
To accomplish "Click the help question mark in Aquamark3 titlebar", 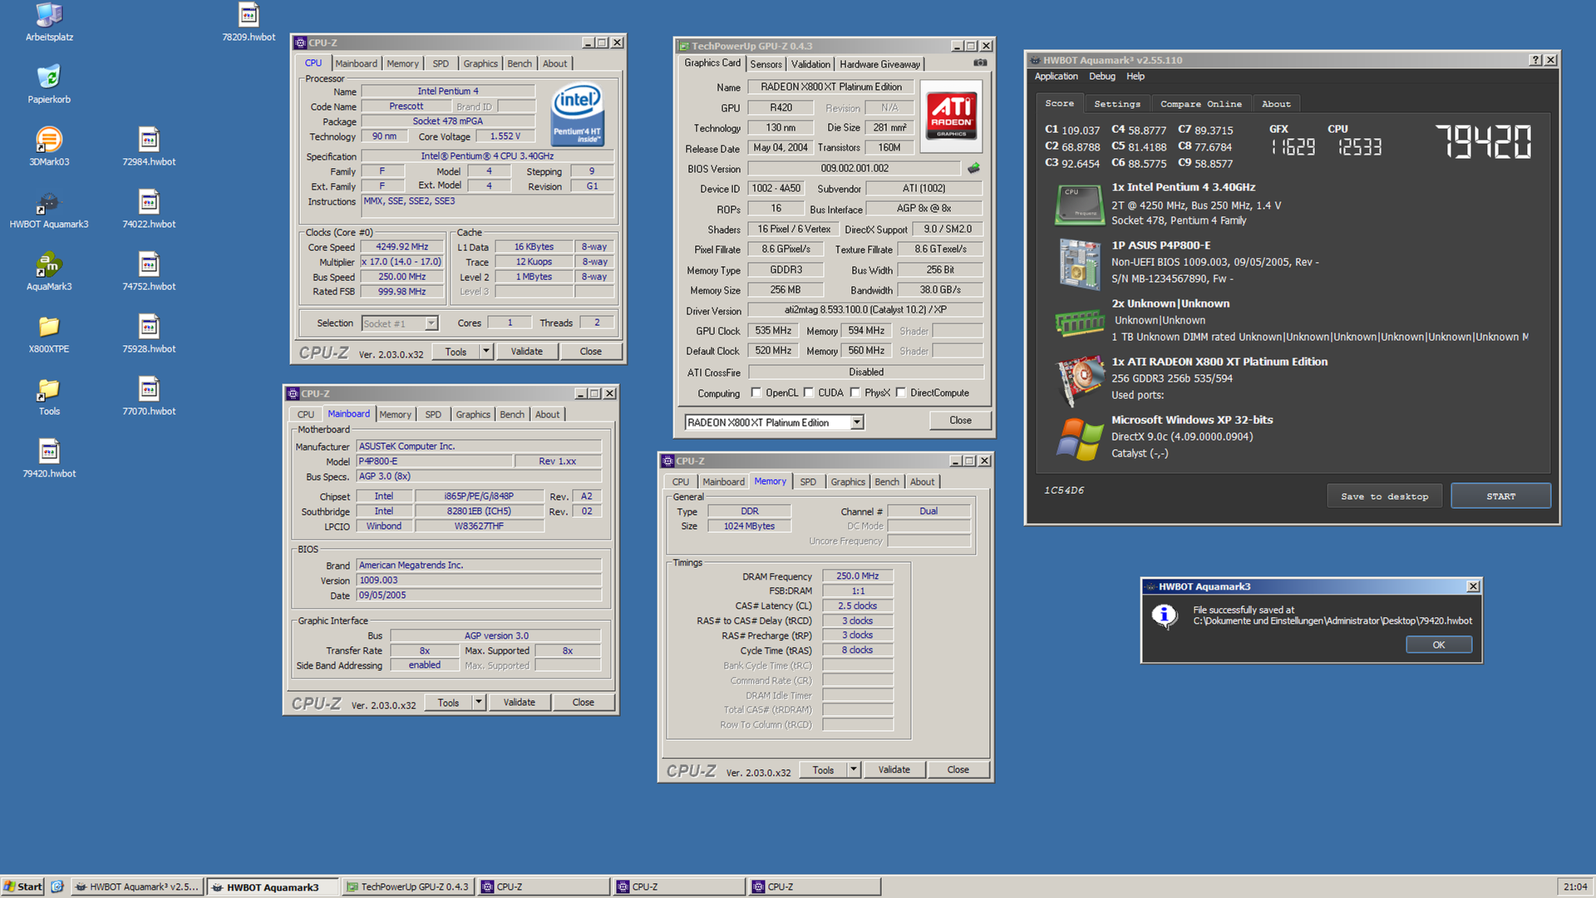I will (1535, 60).
